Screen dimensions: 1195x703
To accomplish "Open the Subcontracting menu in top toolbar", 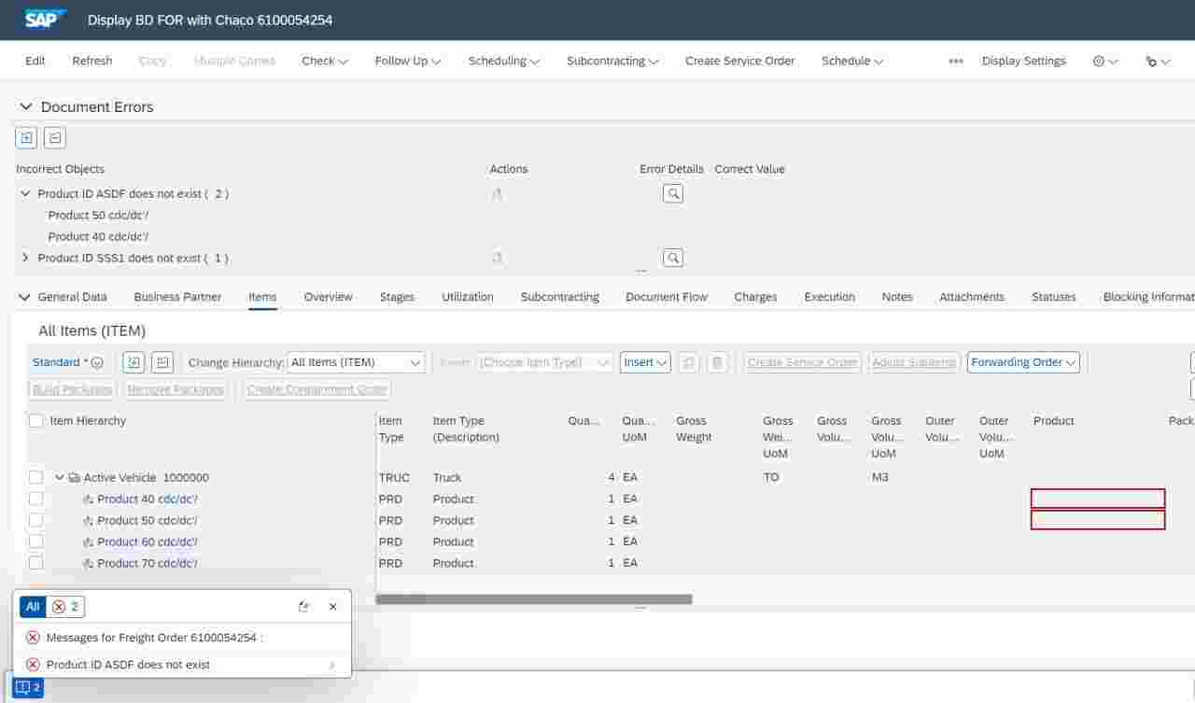I will pyautogui.click(x=612, y=61).
